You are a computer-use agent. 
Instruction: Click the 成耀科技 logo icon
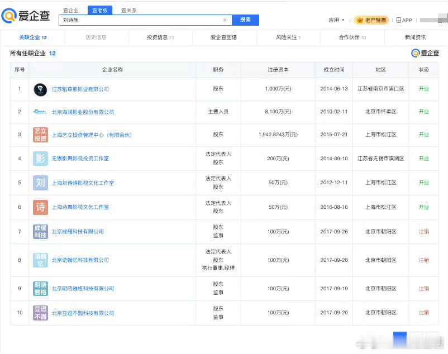pos(40,232)
